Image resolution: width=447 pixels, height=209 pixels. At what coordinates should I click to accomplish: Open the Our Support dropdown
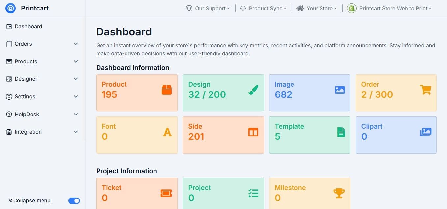point(208,8)
